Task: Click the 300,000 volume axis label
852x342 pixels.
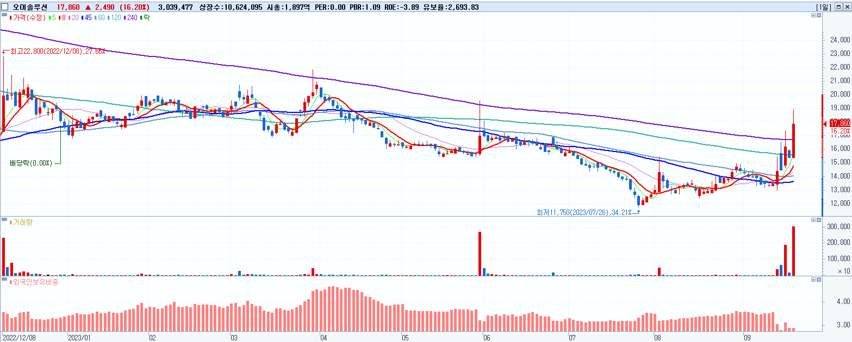Action: tap(839, 227)
